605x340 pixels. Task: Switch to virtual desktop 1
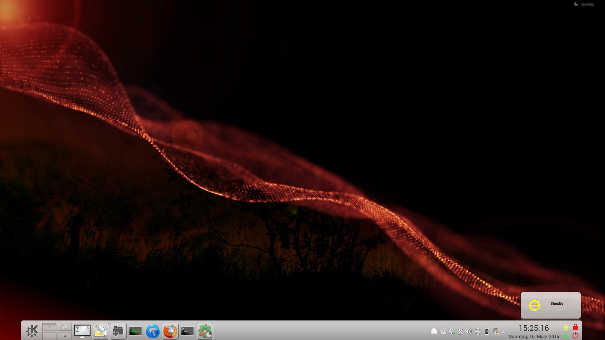(x=49, y=327)
